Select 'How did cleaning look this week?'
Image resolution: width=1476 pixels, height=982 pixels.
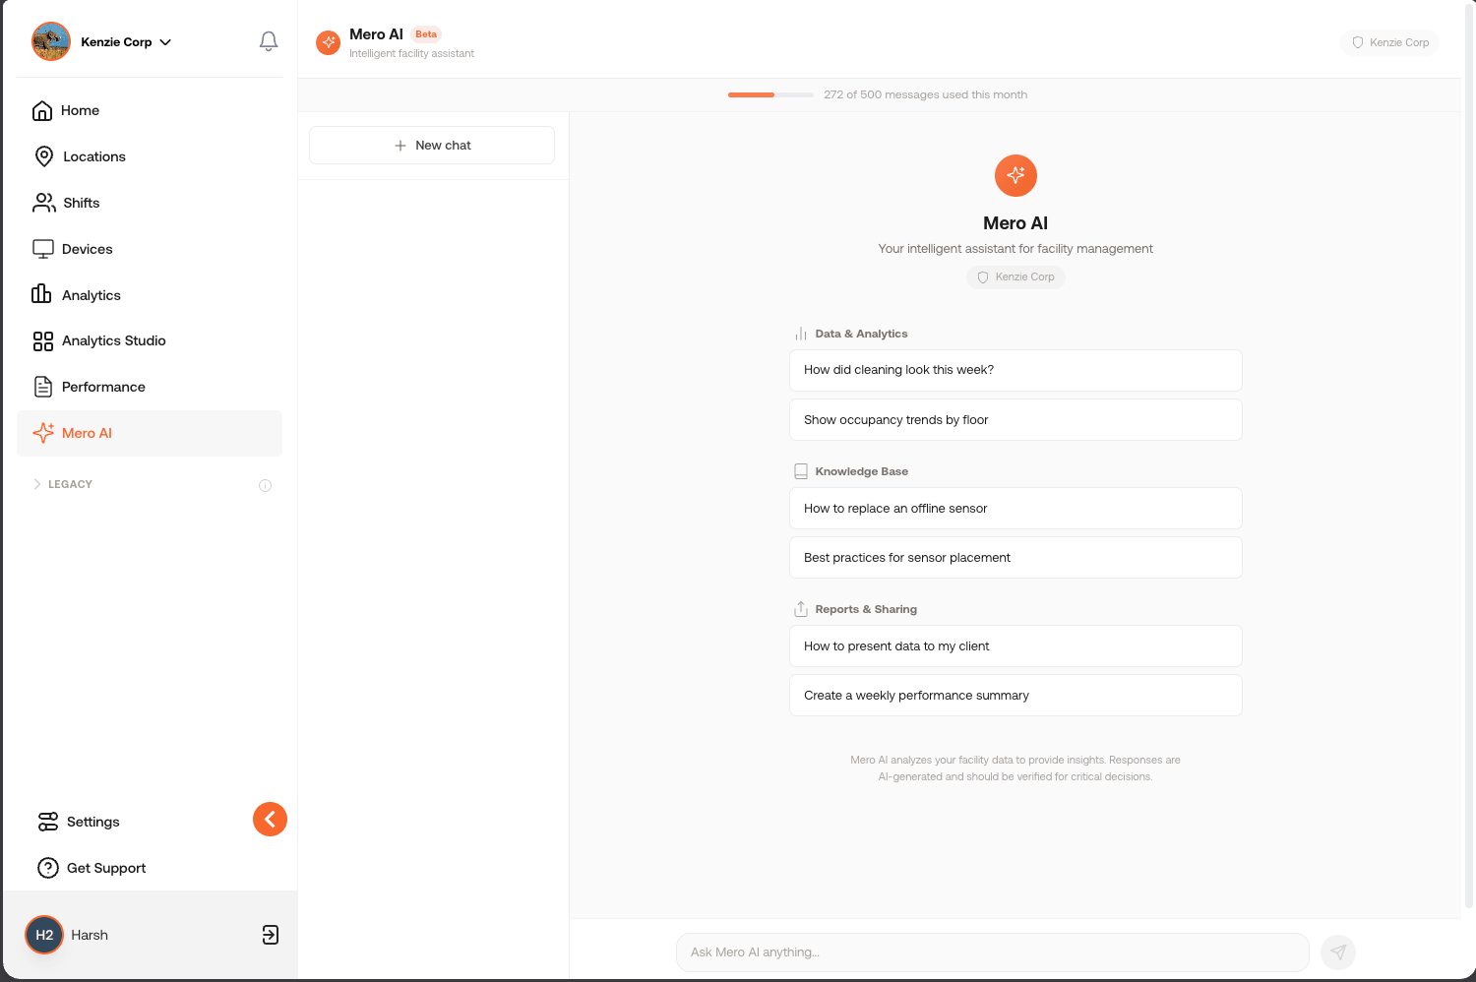click(1015, 370)
